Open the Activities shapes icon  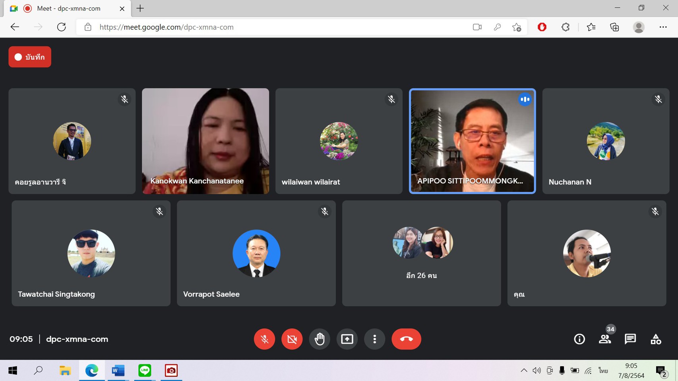pyautogui.click(x=655, y=339)
